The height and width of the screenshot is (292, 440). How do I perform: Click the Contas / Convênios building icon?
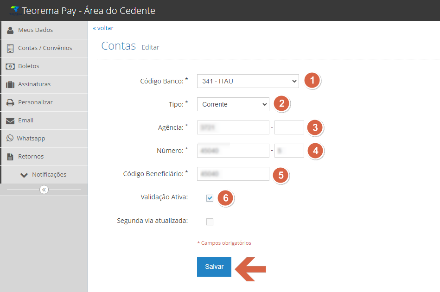(10, 48)
